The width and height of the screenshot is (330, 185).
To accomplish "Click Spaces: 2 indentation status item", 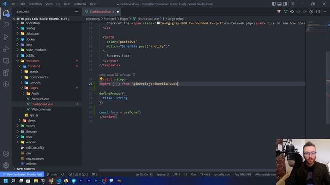I will pyautogui.click(x=162, y=174).
